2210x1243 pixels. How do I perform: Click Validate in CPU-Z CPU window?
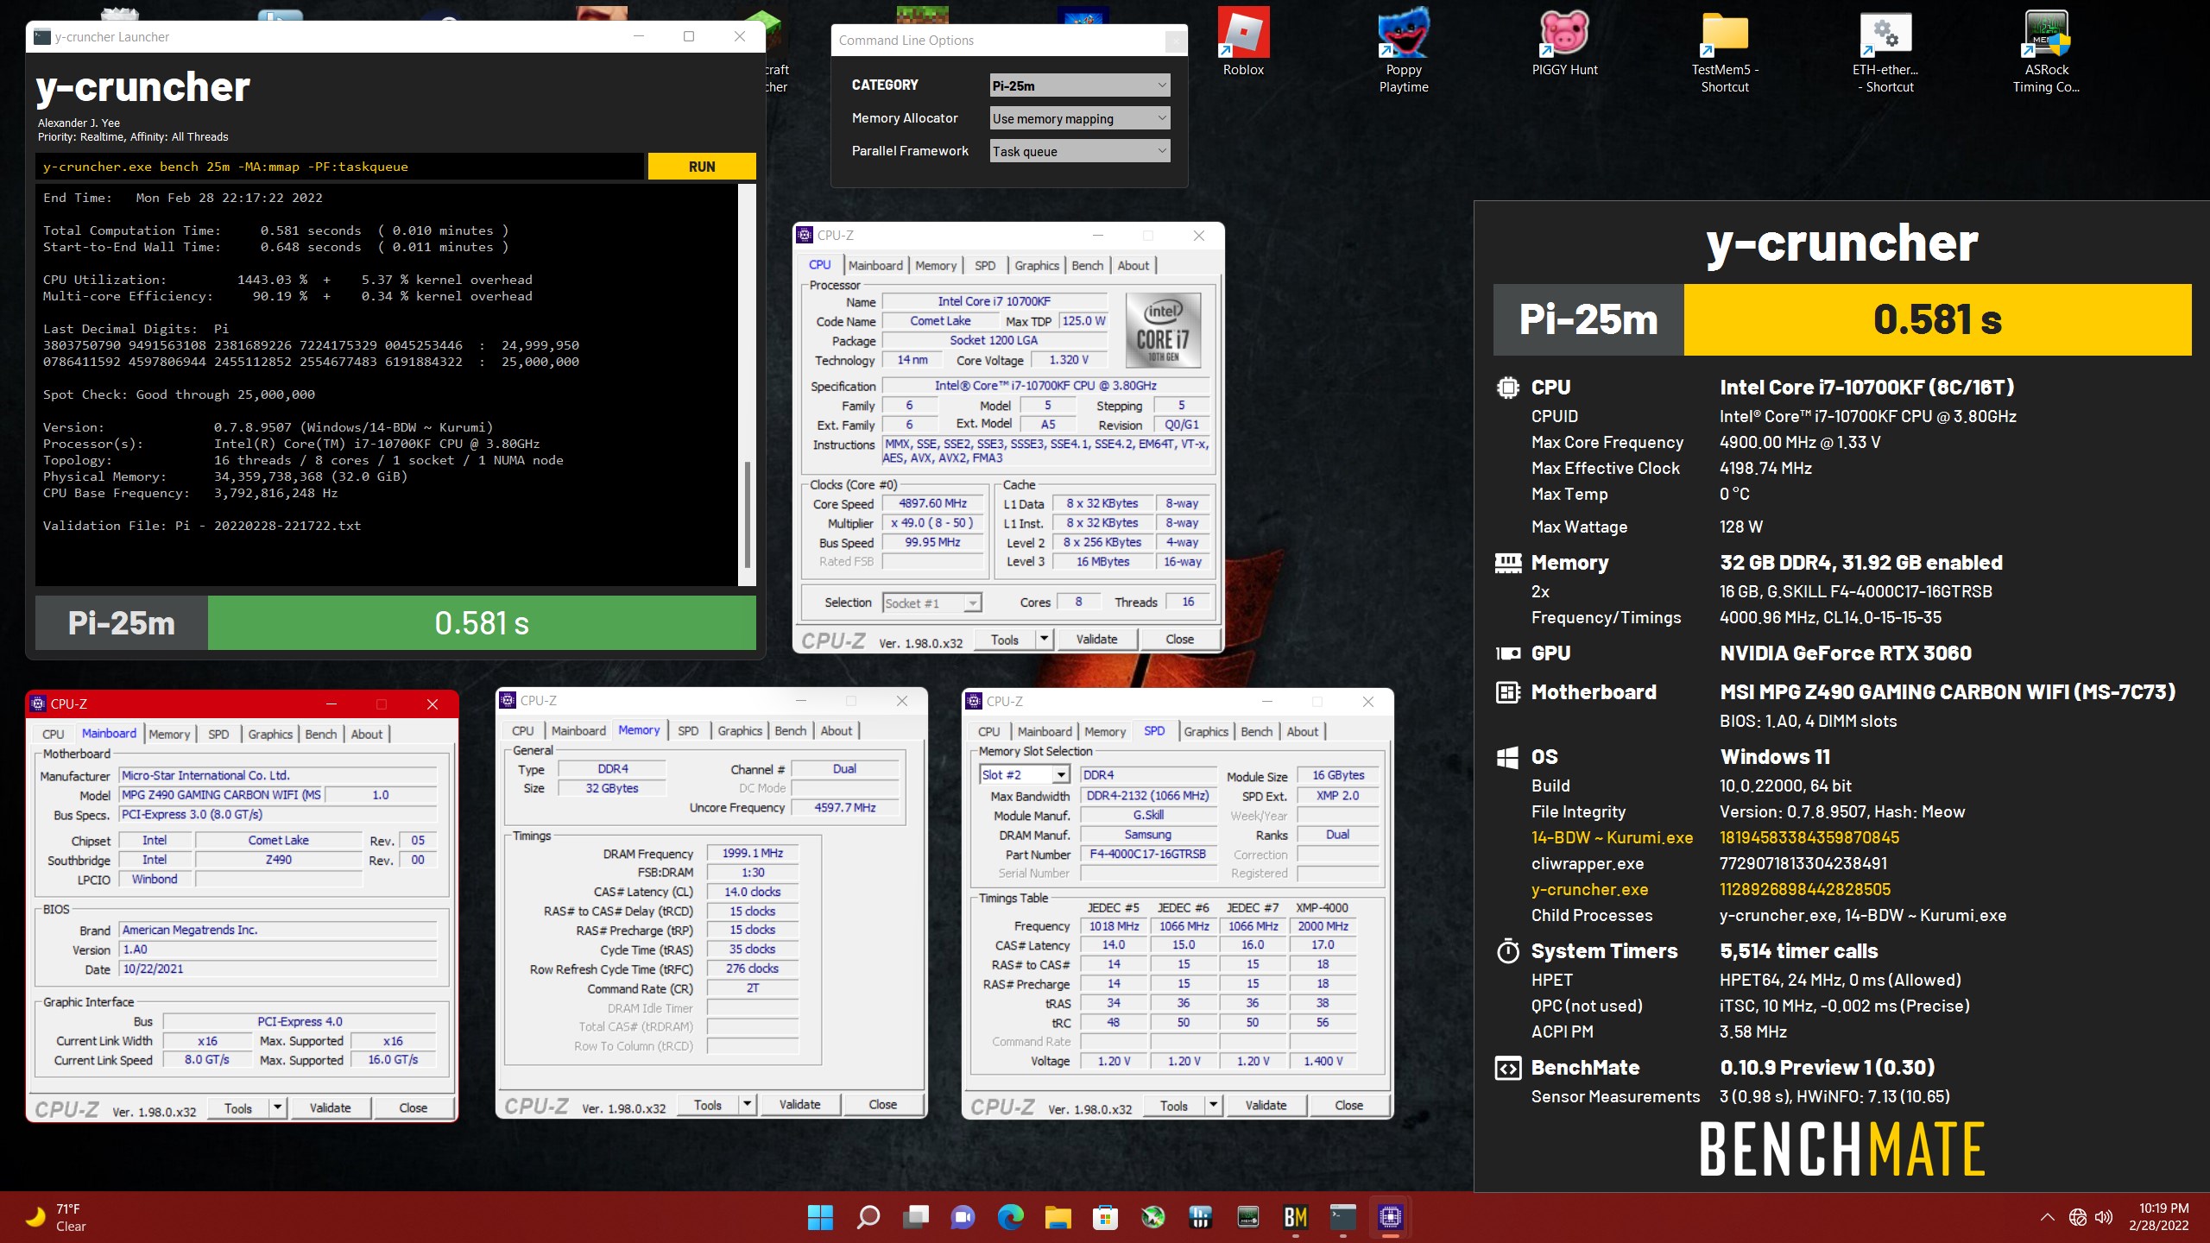(x=1096, y=640)
